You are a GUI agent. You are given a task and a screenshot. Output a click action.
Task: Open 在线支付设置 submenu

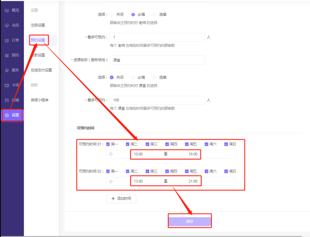coord(41,70)
